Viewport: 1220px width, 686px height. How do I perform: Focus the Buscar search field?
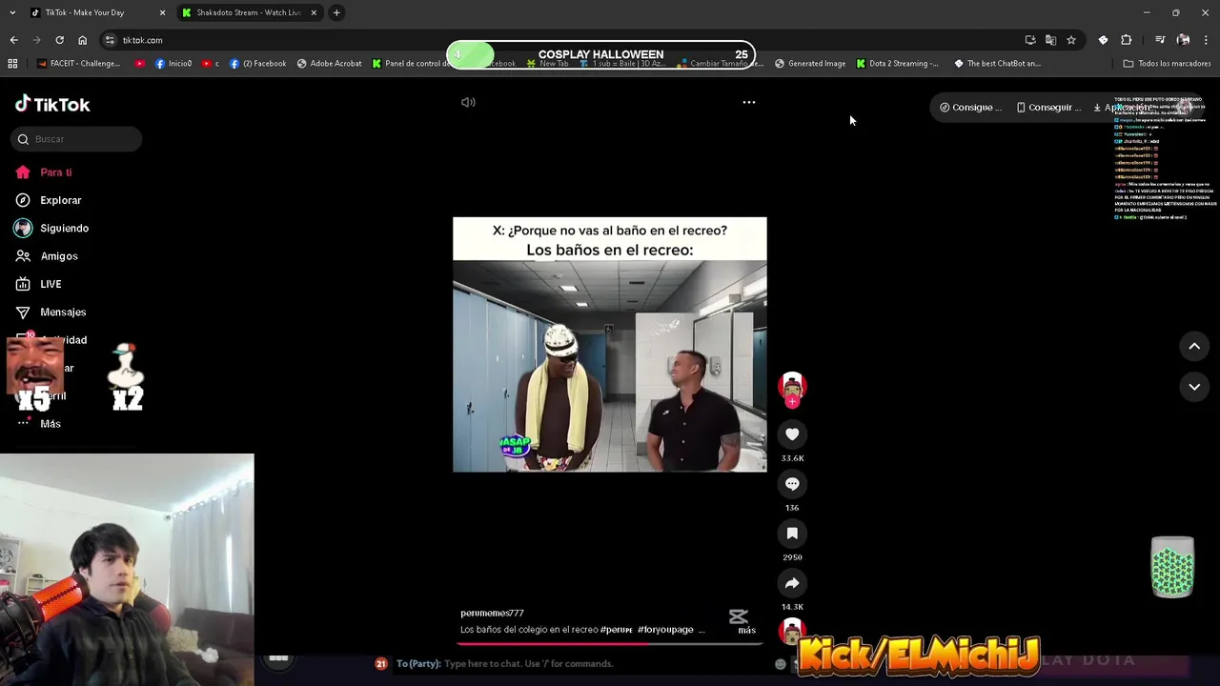[x=77, y=139]
